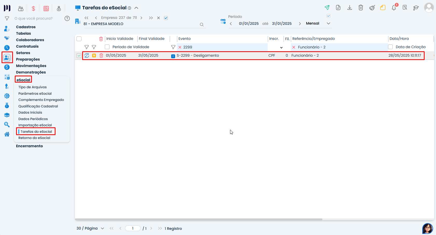436x235 pixels.
Task: Open Parâmetros eSocial submenu item
Action: coord(35,93)
